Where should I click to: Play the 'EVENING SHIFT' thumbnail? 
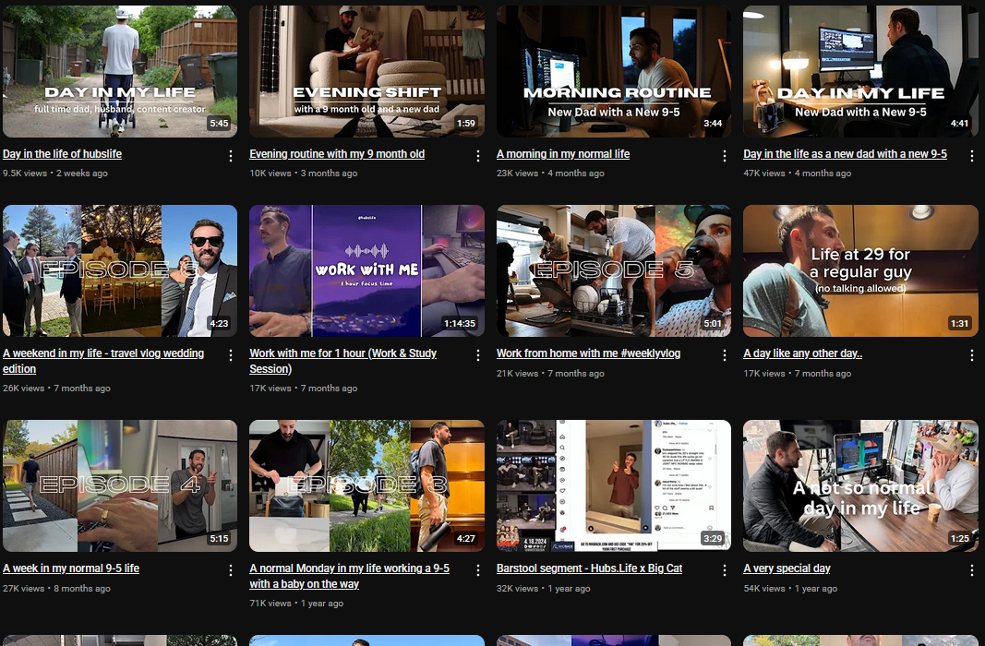coord(366,72)
